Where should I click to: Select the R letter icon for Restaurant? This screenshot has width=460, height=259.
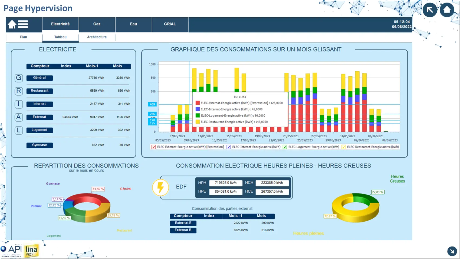point(19,91)
